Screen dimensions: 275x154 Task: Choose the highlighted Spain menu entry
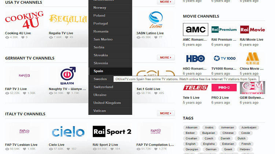point(110,71)
